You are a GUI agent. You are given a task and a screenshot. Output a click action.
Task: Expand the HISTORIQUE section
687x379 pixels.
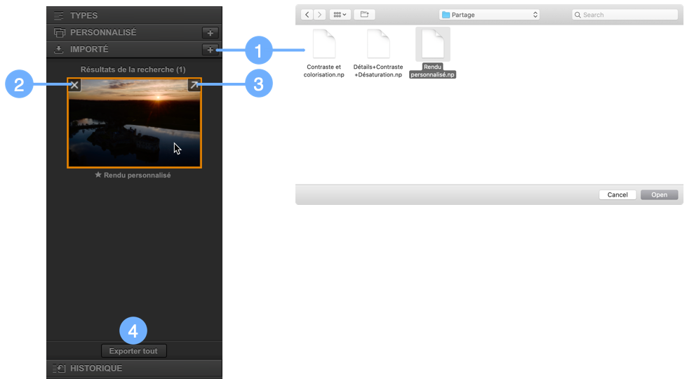point(134,368)
